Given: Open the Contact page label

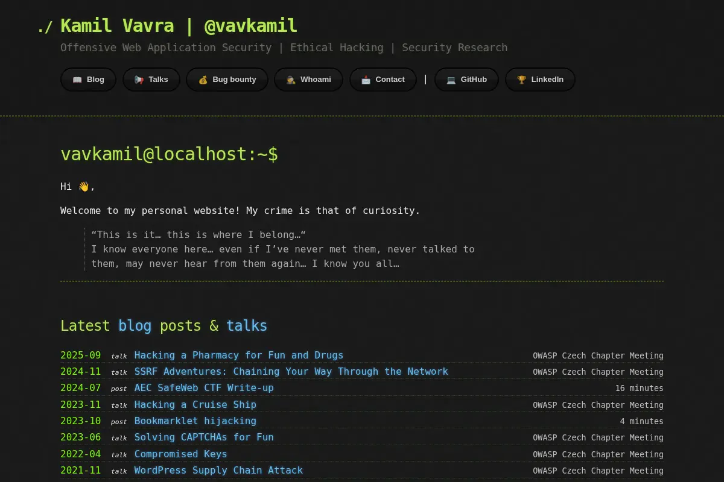Looking at the screenshot, I should point(390,80).
